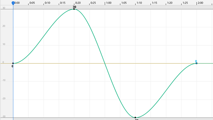
Task: Click the 20 label on the value axis
Action: (4, 26)
